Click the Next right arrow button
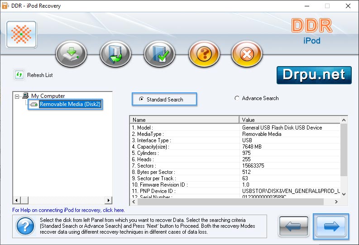359x245 pixels. point(331,226)
